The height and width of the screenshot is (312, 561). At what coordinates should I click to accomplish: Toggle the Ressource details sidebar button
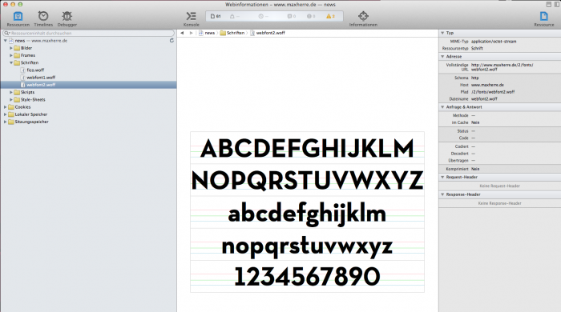544,19
